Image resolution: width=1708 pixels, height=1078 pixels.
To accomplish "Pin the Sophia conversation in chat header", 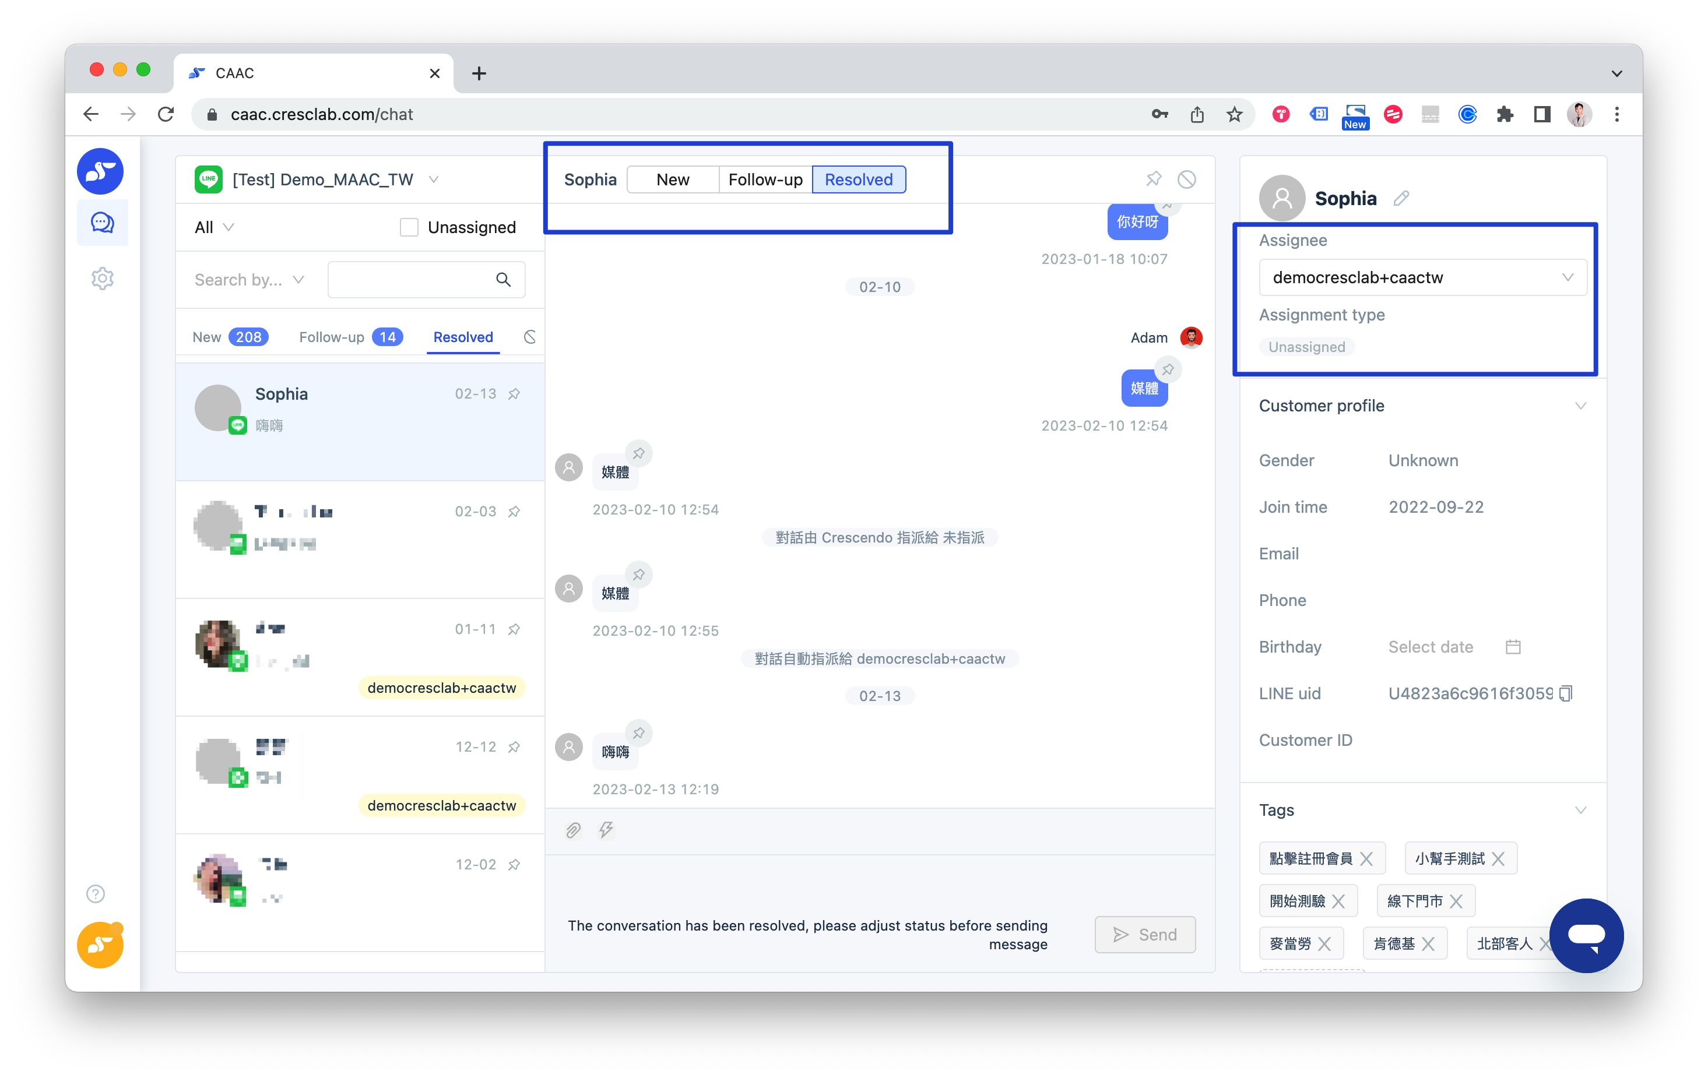I will pos(1153,179).
